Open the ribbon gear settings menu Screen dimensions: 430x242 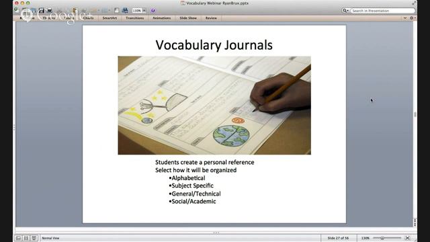(x=413, y=18)
